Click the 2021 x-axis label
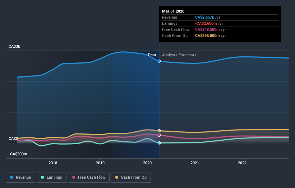295x188 pixels. [x=195, y=163]
